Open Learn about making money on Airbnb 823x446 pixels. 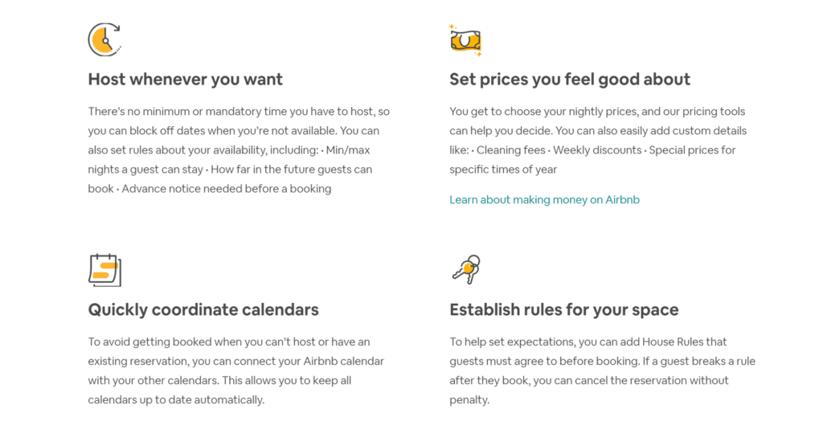[x=544, y=200]
